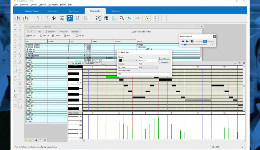Open the Stimme dropdown in Note On dialog

[128, 60]
